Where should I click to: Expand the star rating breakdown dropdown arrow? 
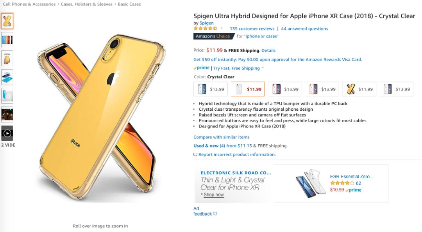[x=222, y=28]
